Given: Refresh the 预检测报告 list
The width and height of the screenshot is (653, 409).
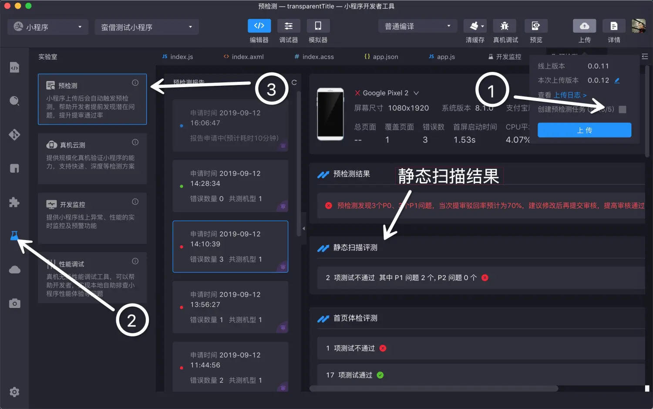Looking at the screenshot, I should 294,82.
